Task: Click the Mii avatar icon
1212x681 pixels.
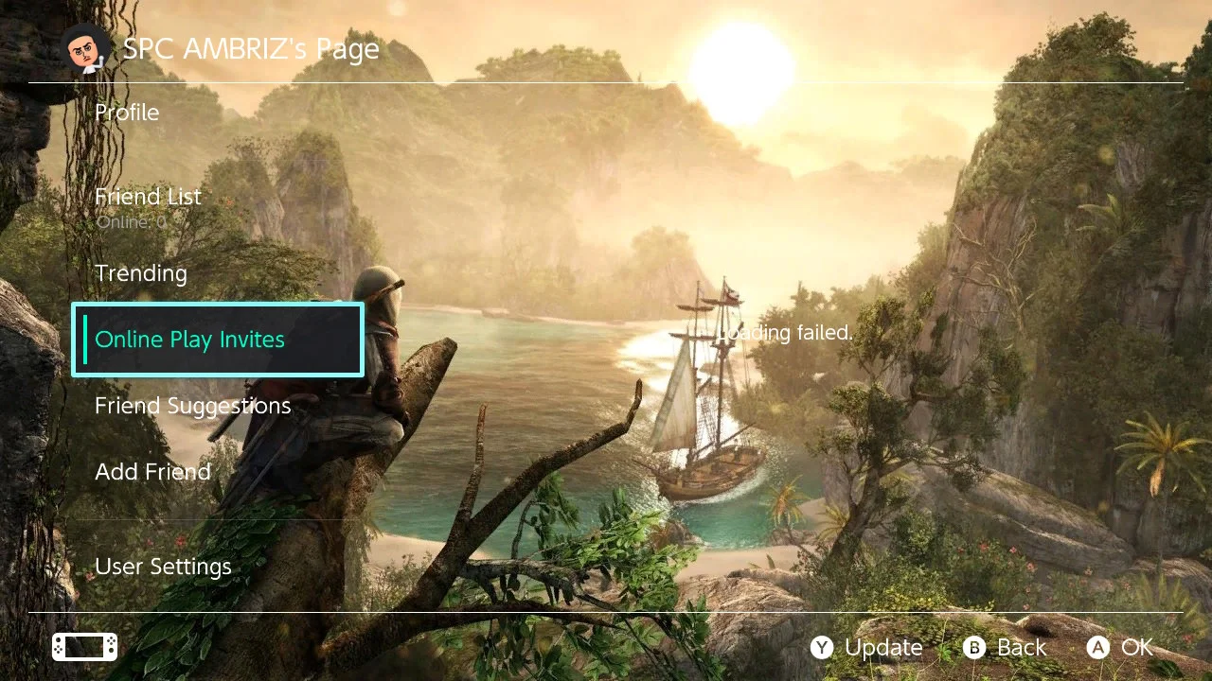Action: [86, 49]
